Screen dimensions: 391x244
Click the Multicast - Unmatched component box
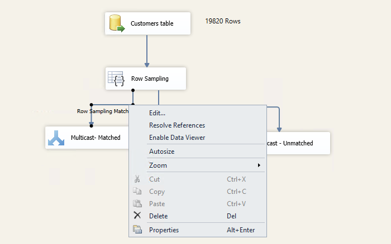[x=296, y=143]
